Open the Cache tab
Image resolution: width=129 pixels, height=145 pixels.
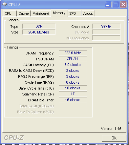[x=24, y=13]
